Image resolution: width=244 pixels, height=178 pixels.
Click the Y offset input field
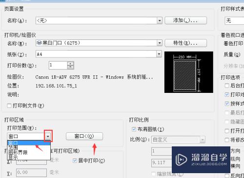[31, 173]
